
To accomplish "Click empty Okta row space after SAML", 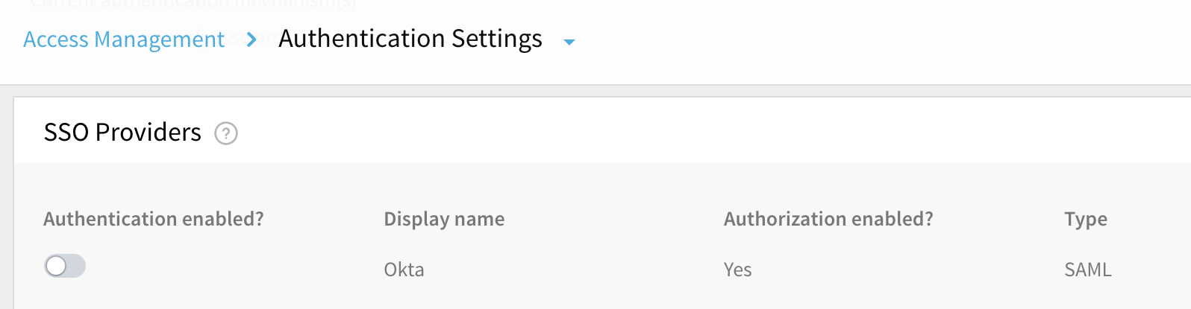I will [1153, 270].
